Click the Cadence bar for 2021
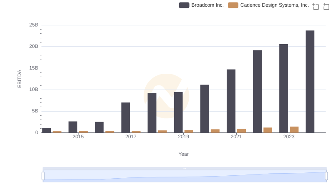 pyautogui.click(x=242, y=131)
